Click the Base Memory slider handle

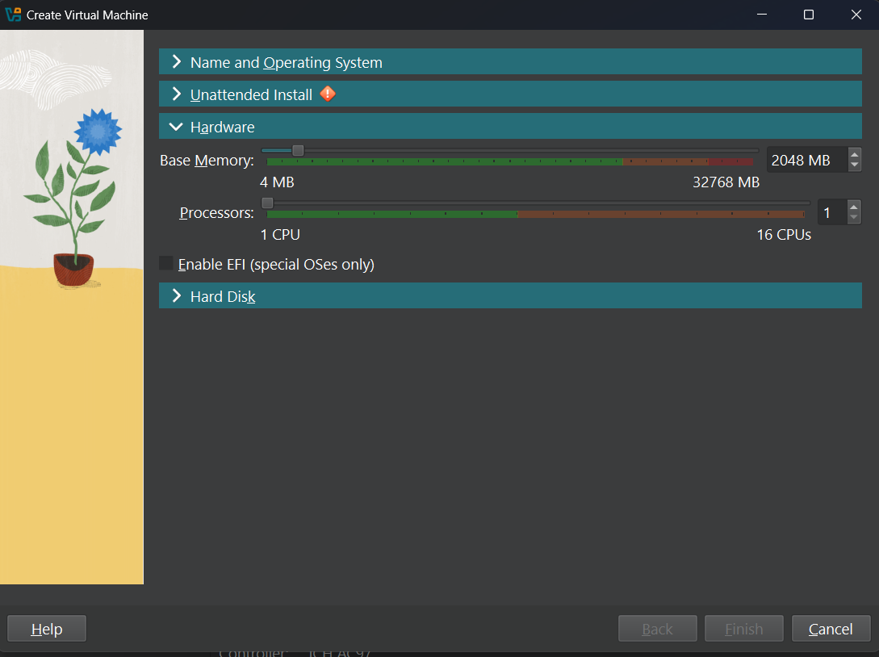[298, 150]
